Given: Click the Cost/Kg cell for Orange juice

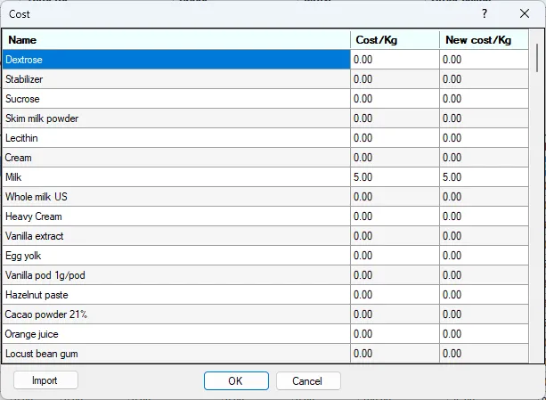Looking at the screenshot, I should (x=395, y=334).
